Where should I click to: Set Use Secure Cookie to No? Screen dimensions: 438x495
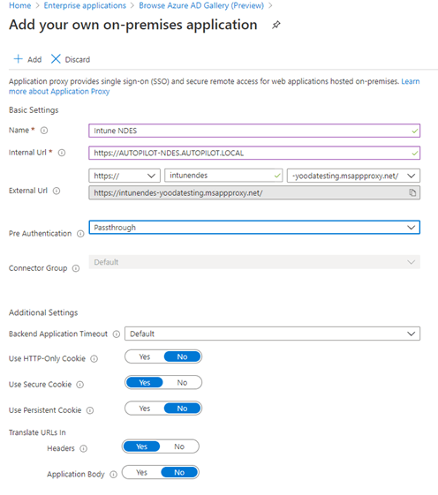tap(182, 383)
